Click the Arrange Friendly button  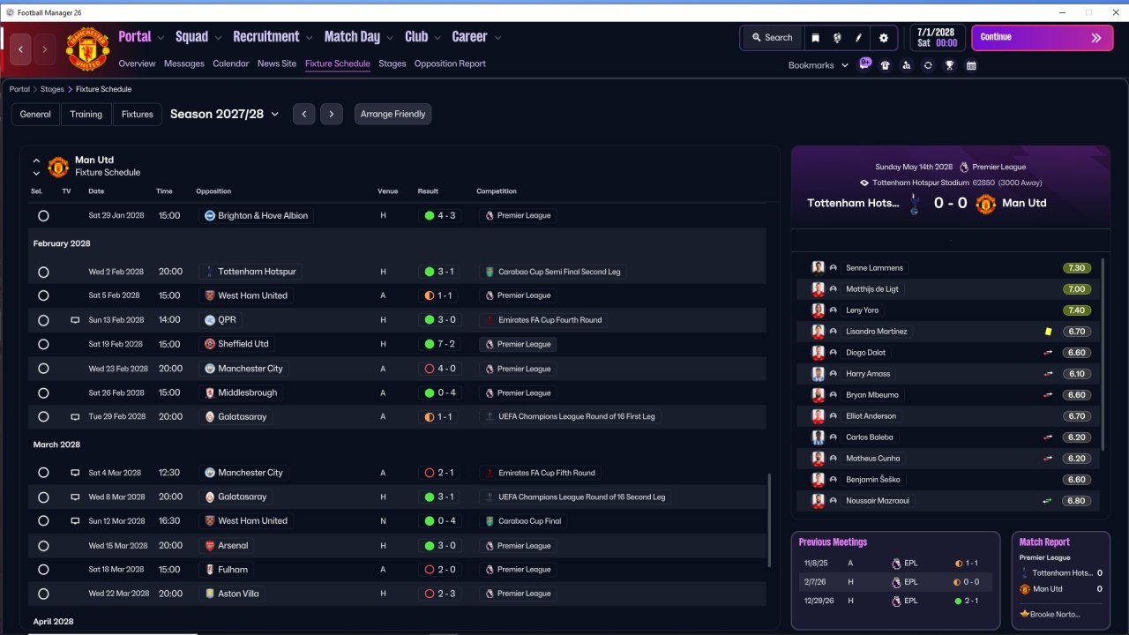(x=393, y=114)
